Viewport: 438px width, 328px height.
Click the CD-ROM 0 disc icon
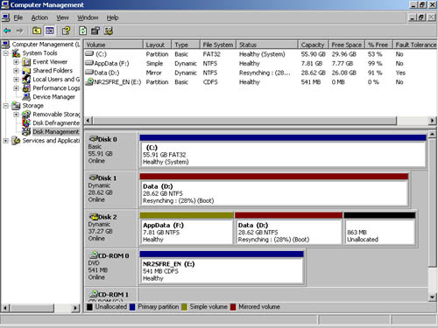pyautogui.click(x=94, y=255)
